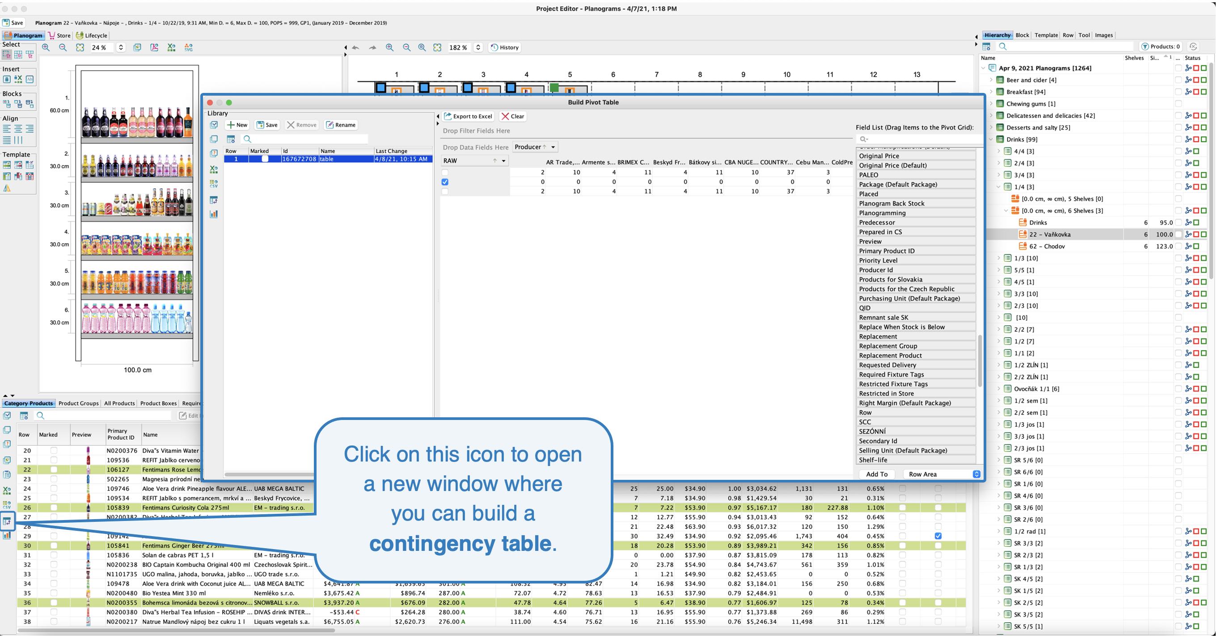Expand the Beer and cider [4] node
The image size is (1217, 638).
point(991,80)
